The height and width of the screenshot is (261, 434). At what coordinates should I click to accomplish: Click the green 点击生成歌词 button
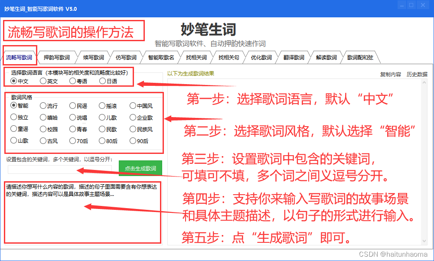[140, 168]
